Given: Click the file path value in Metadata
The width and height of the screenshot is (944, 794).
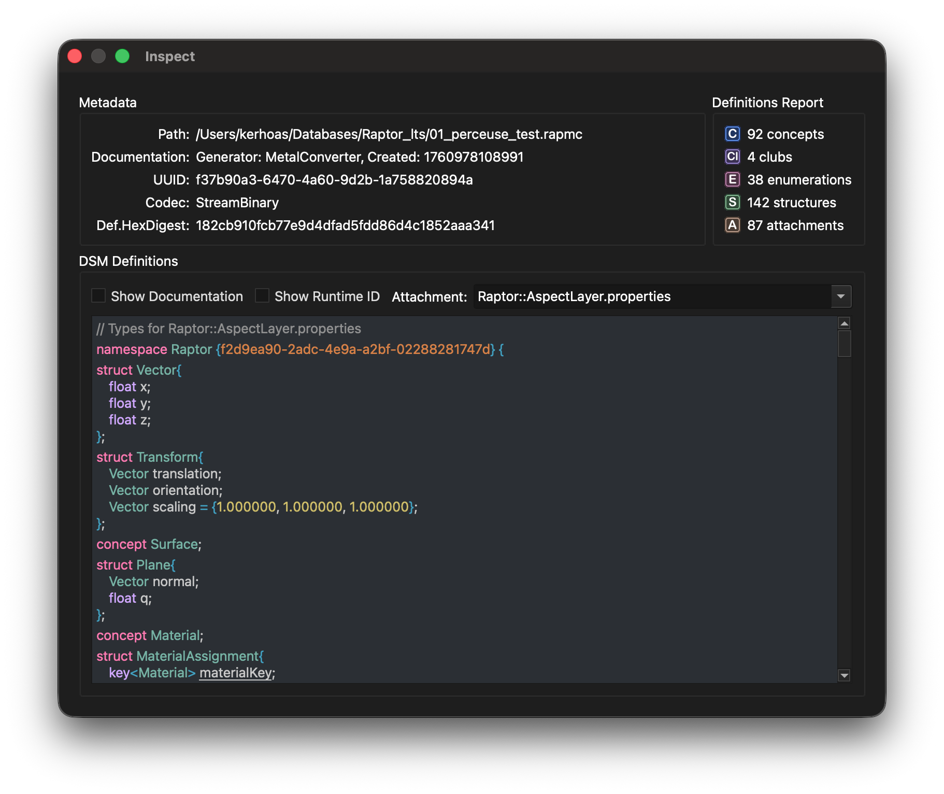Looking at the screenshot, I should tap(389, 134).
